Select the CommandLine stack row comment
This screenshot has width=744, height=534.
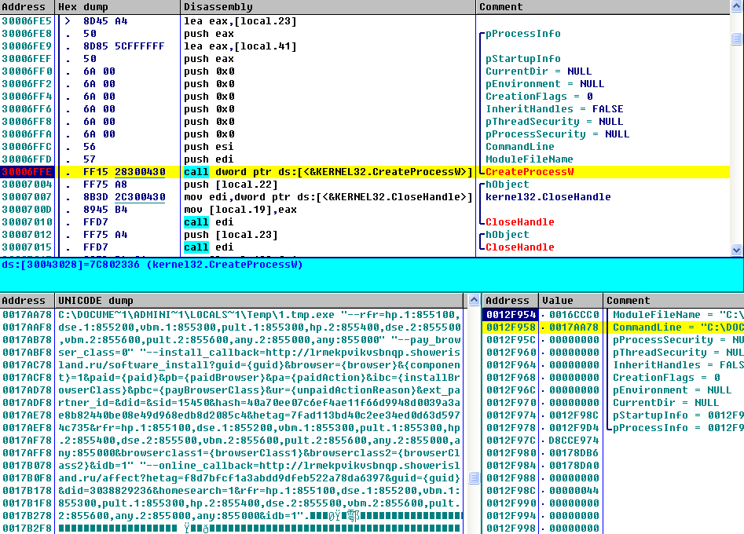[x=676, y=327]
